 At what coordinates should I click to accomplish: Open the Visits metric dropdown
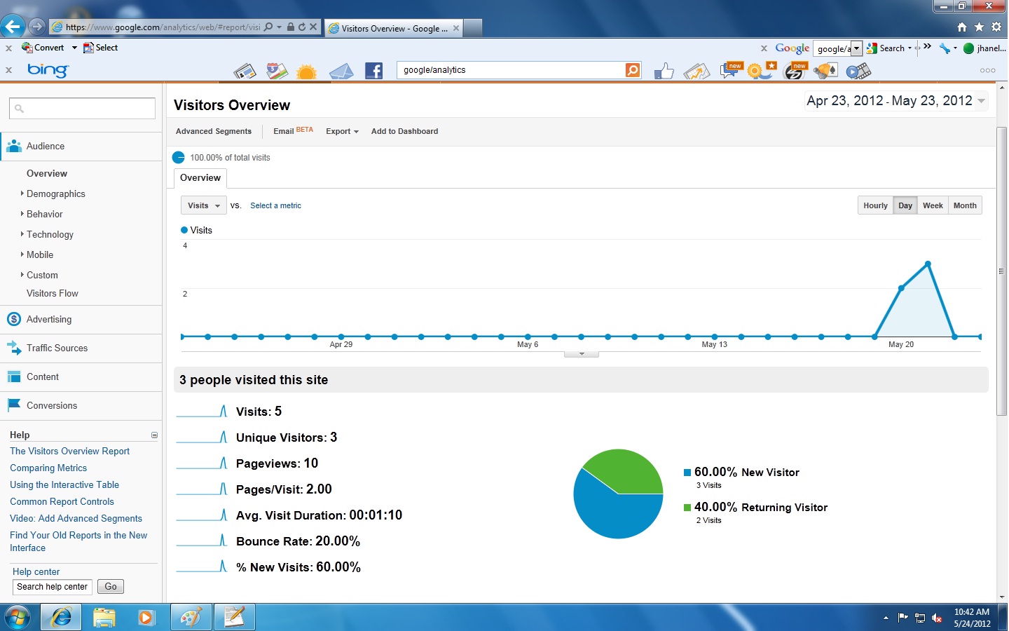pyautogui.click(x=203, y=205)
